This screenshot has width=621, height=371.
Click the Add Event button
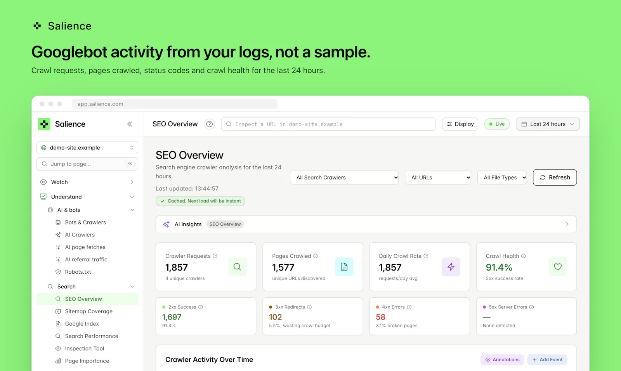(x=547, y=360)
